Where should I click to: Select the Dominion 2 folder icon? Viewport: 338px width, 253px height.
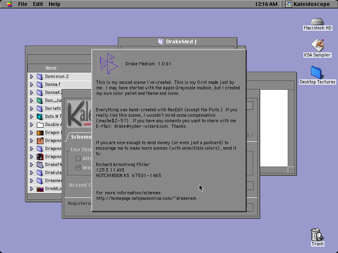click(x=40, y=77)
